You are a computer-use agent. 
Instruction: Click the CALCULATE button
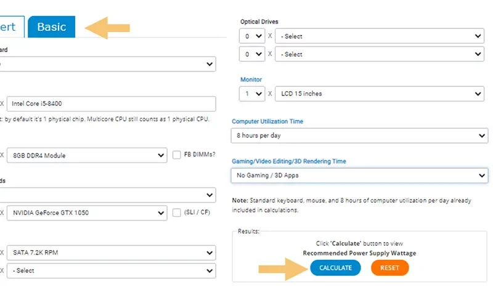coord(335,267)
